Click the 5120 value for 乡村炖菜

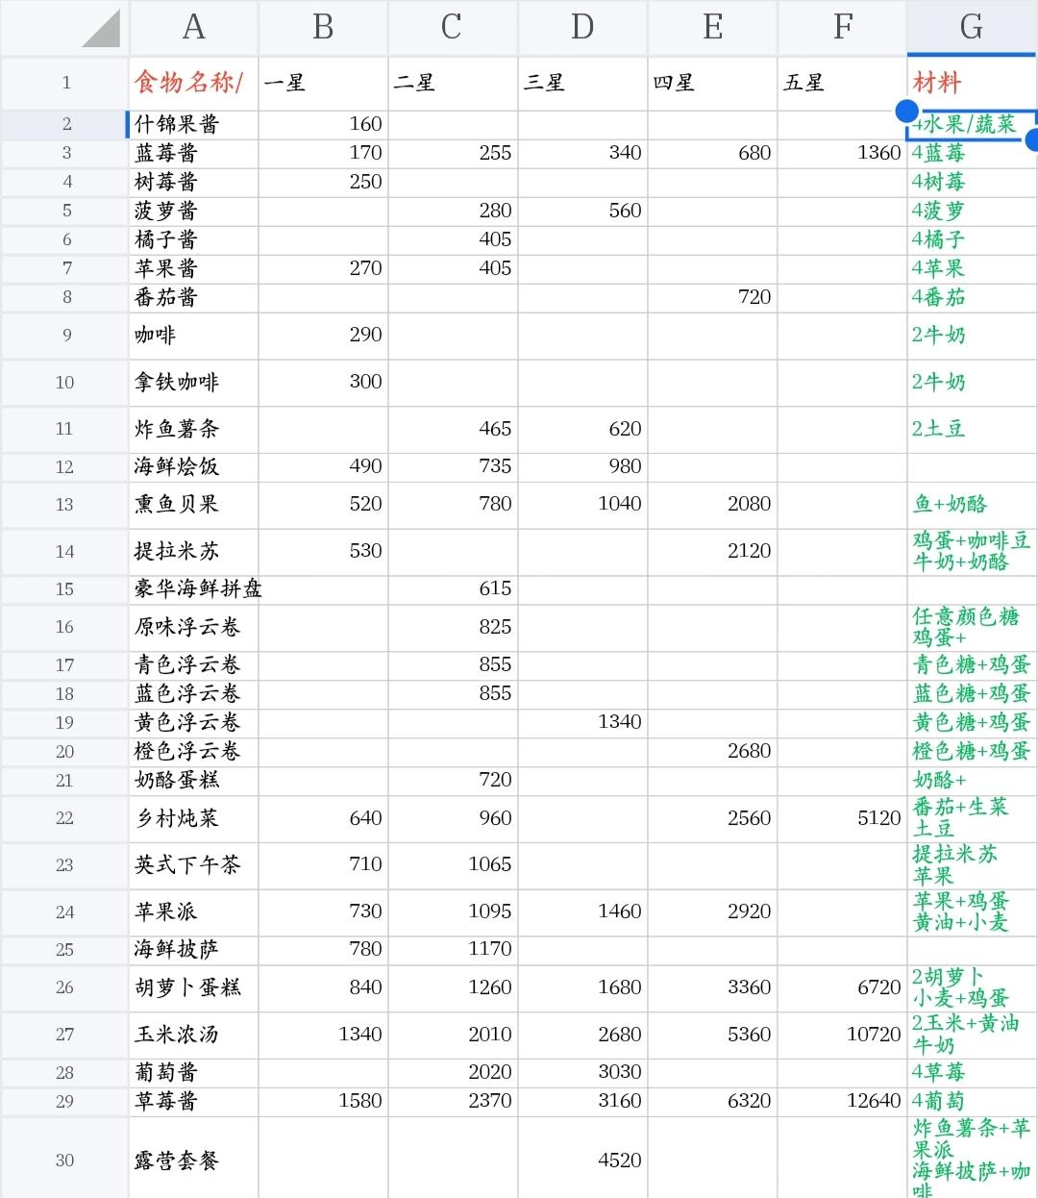[842, 818]
